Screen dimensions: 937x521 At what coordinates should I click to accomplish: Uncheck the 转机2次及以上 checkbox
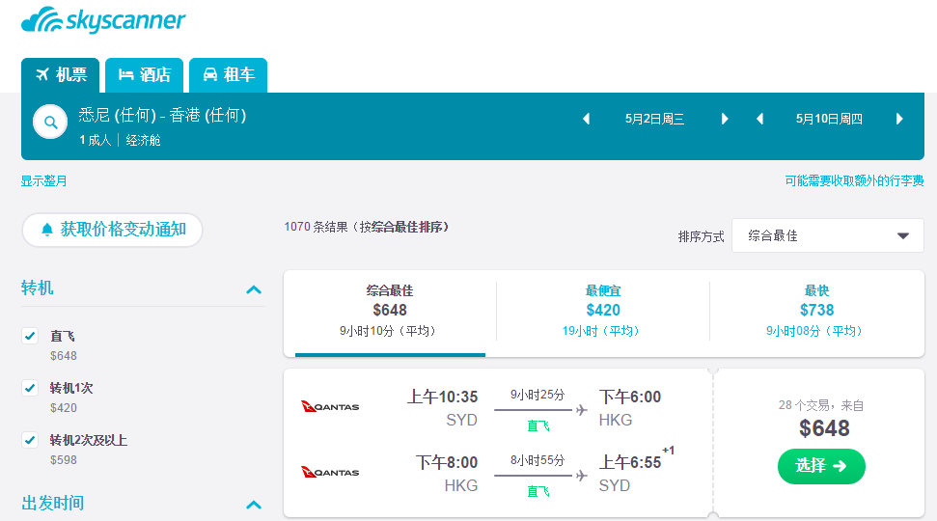[x=30, y=440]
